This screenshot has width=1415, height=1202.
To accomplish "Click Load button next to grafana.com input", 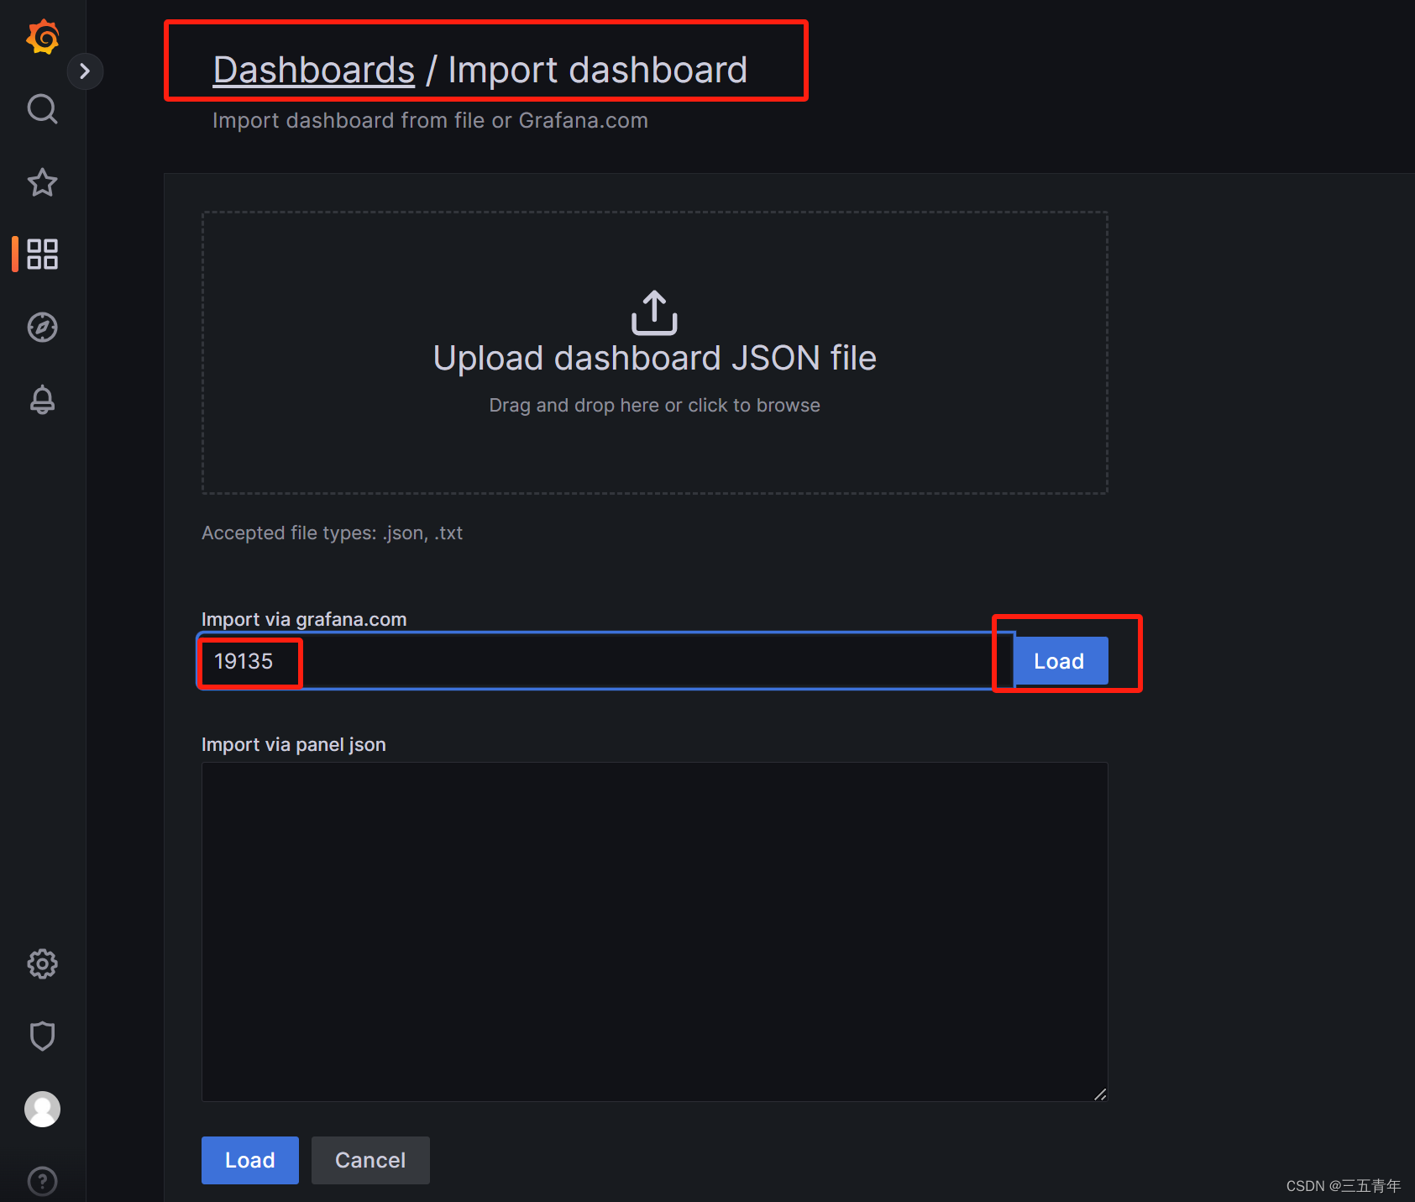I will 1060,661.
